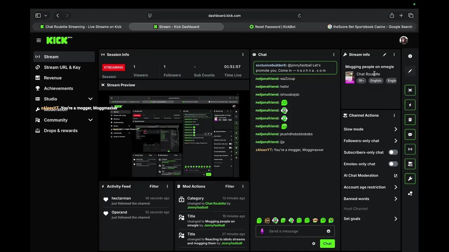Image resolution: width=449 pixels, height=252 pixels.
Task: Open the Activity Feed Filter dropdown
Action: coord(154,187)
